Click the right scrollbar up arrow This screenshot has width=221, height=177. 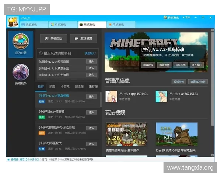tap(213, 30)
